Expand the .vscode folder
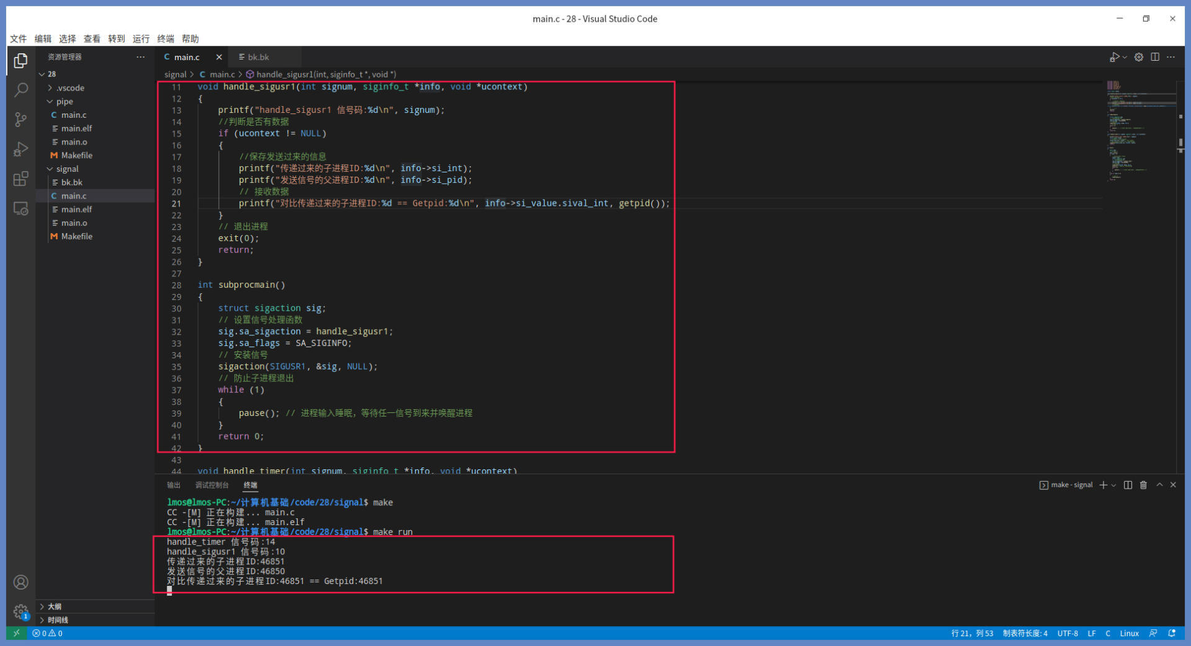This screenshot has height=646, width=1191. [69, 88]
